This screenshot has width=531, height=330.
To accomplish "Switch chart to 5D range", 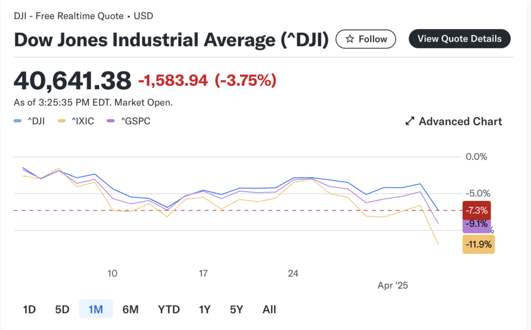I will point(62,309).
